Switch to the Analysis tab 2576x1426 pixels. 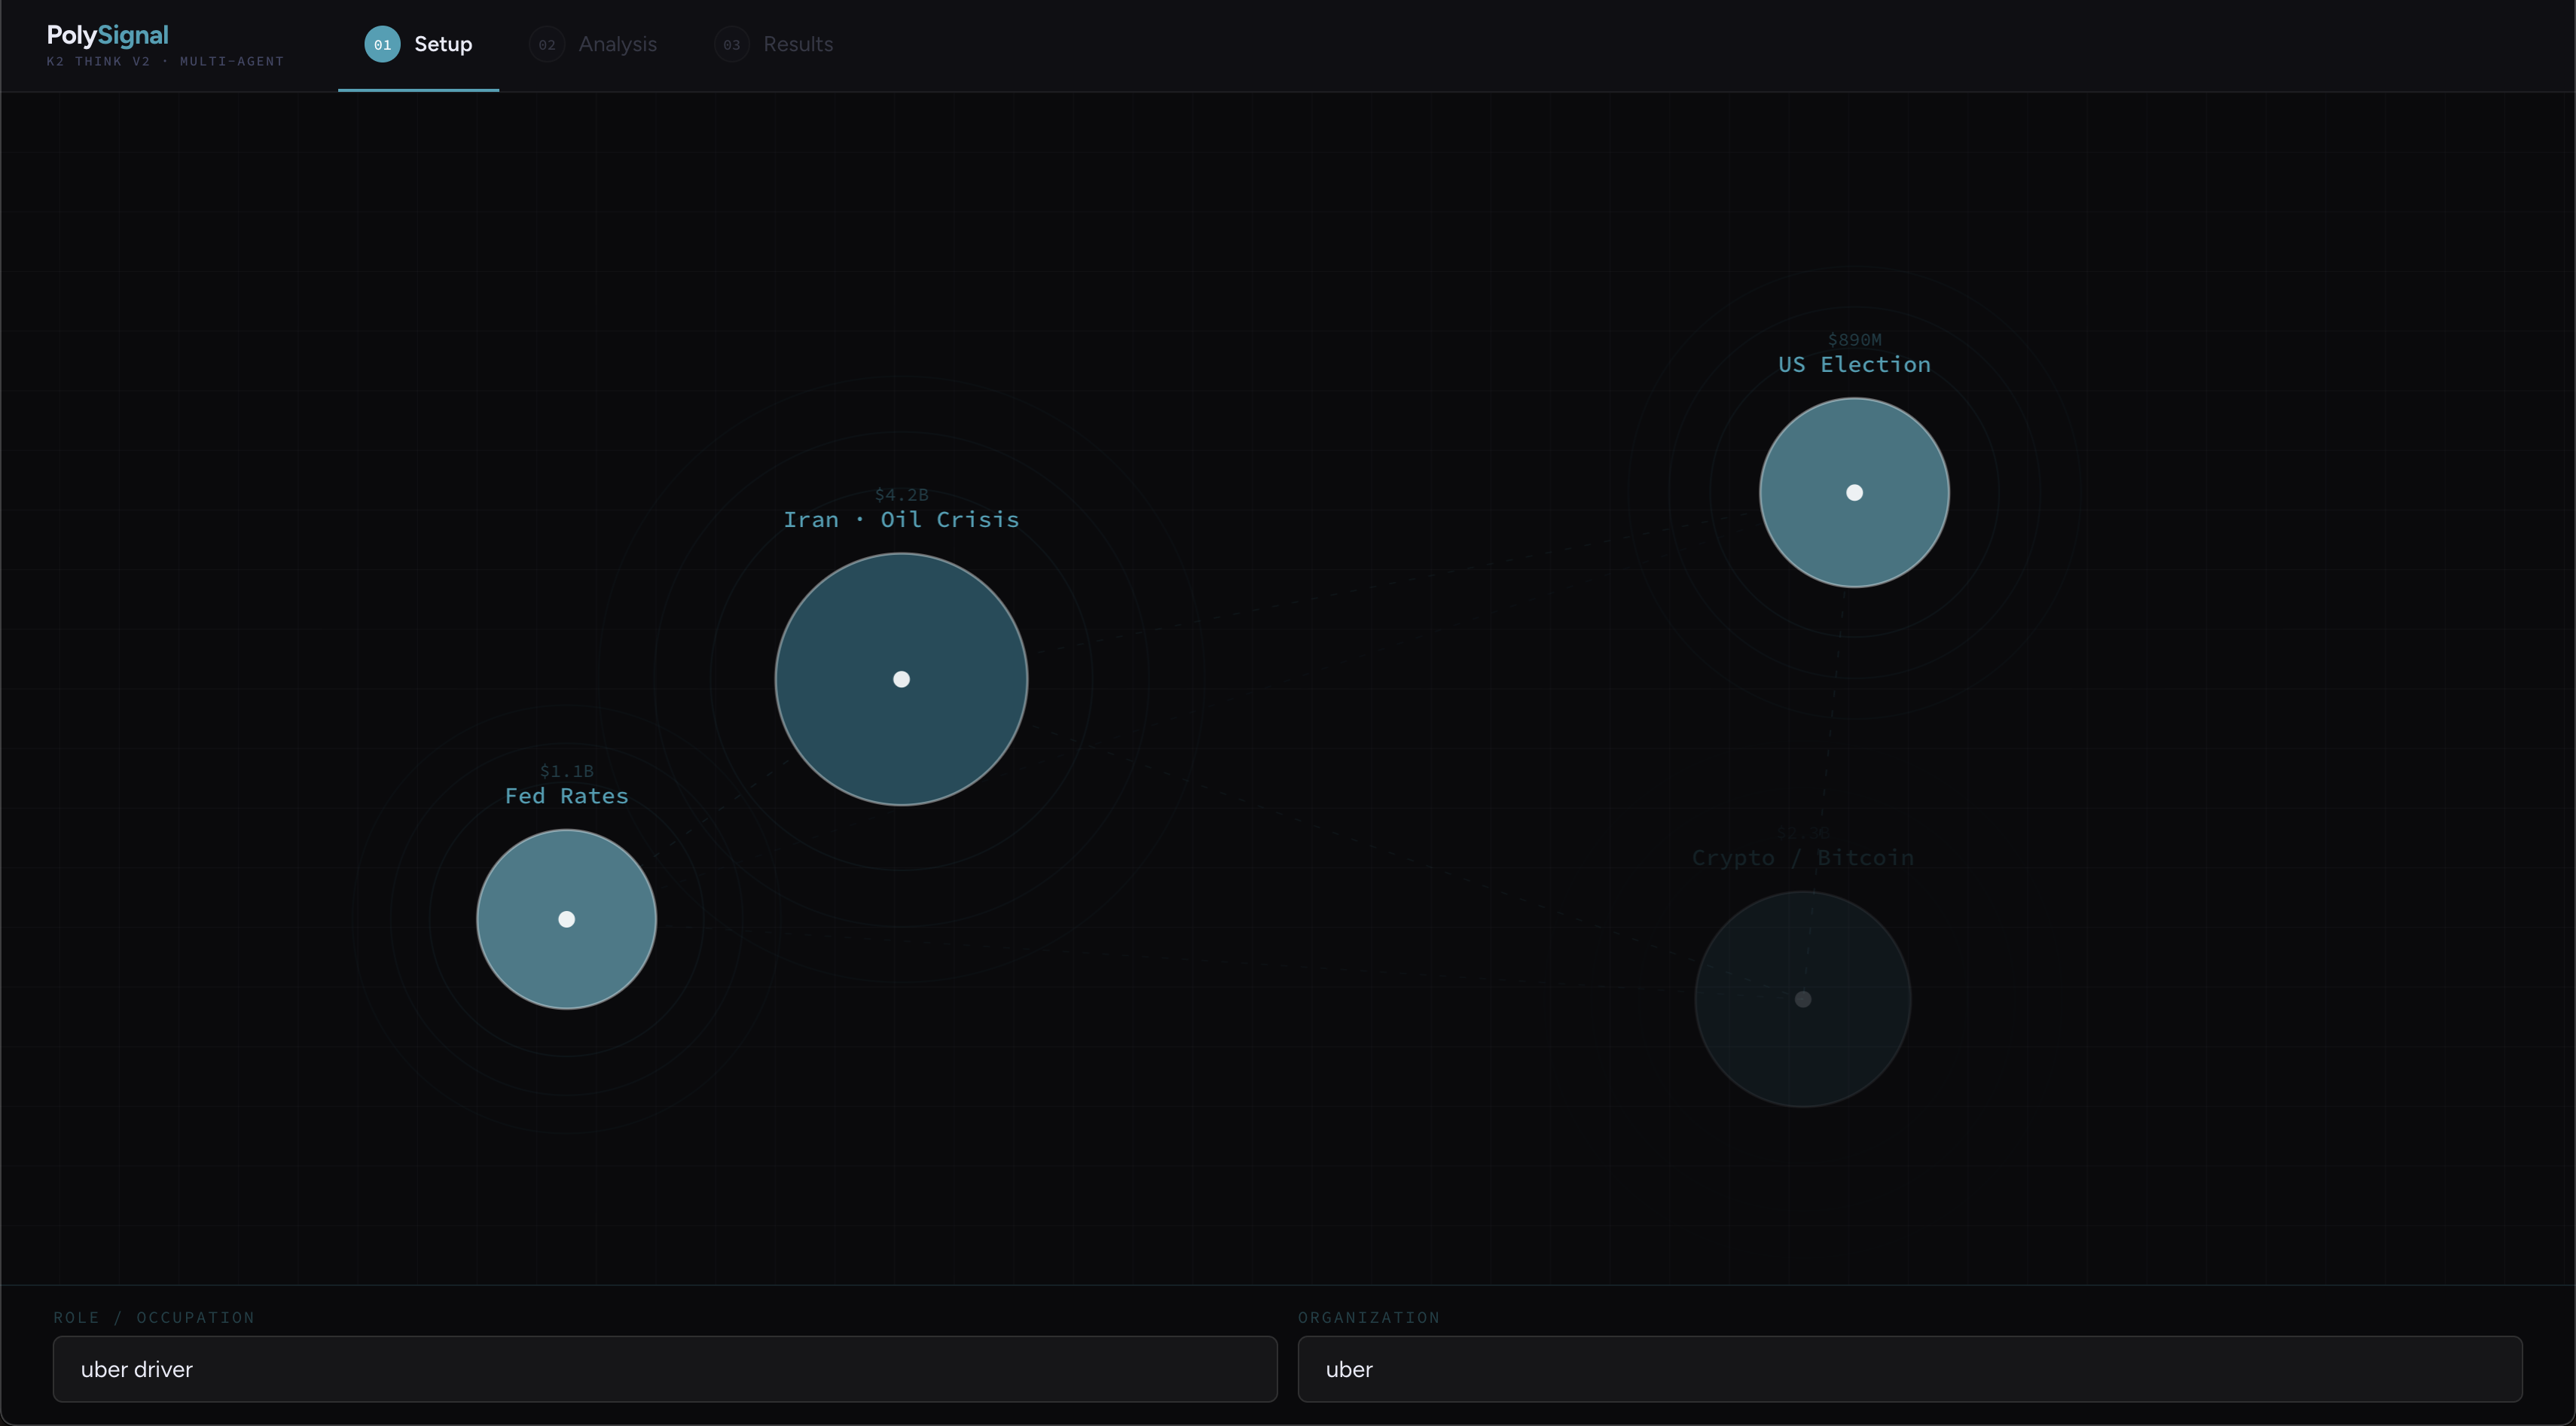pos(617,44)
